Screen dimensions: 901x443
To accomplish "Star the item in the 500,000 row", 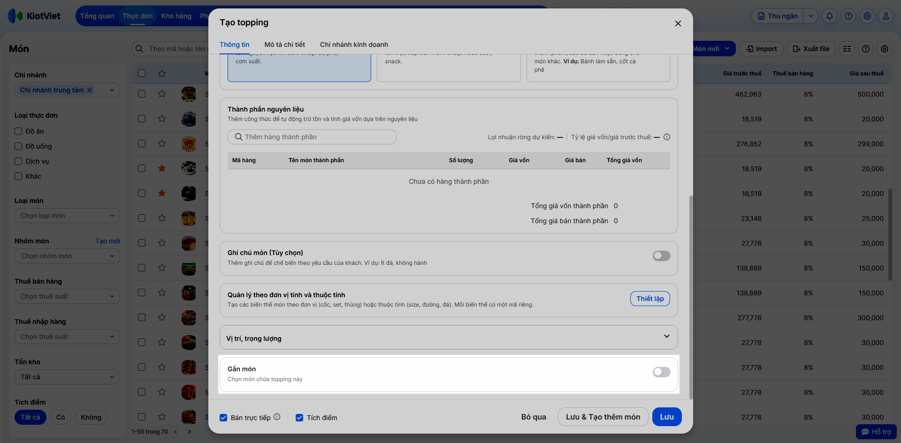I will (162, 94).
